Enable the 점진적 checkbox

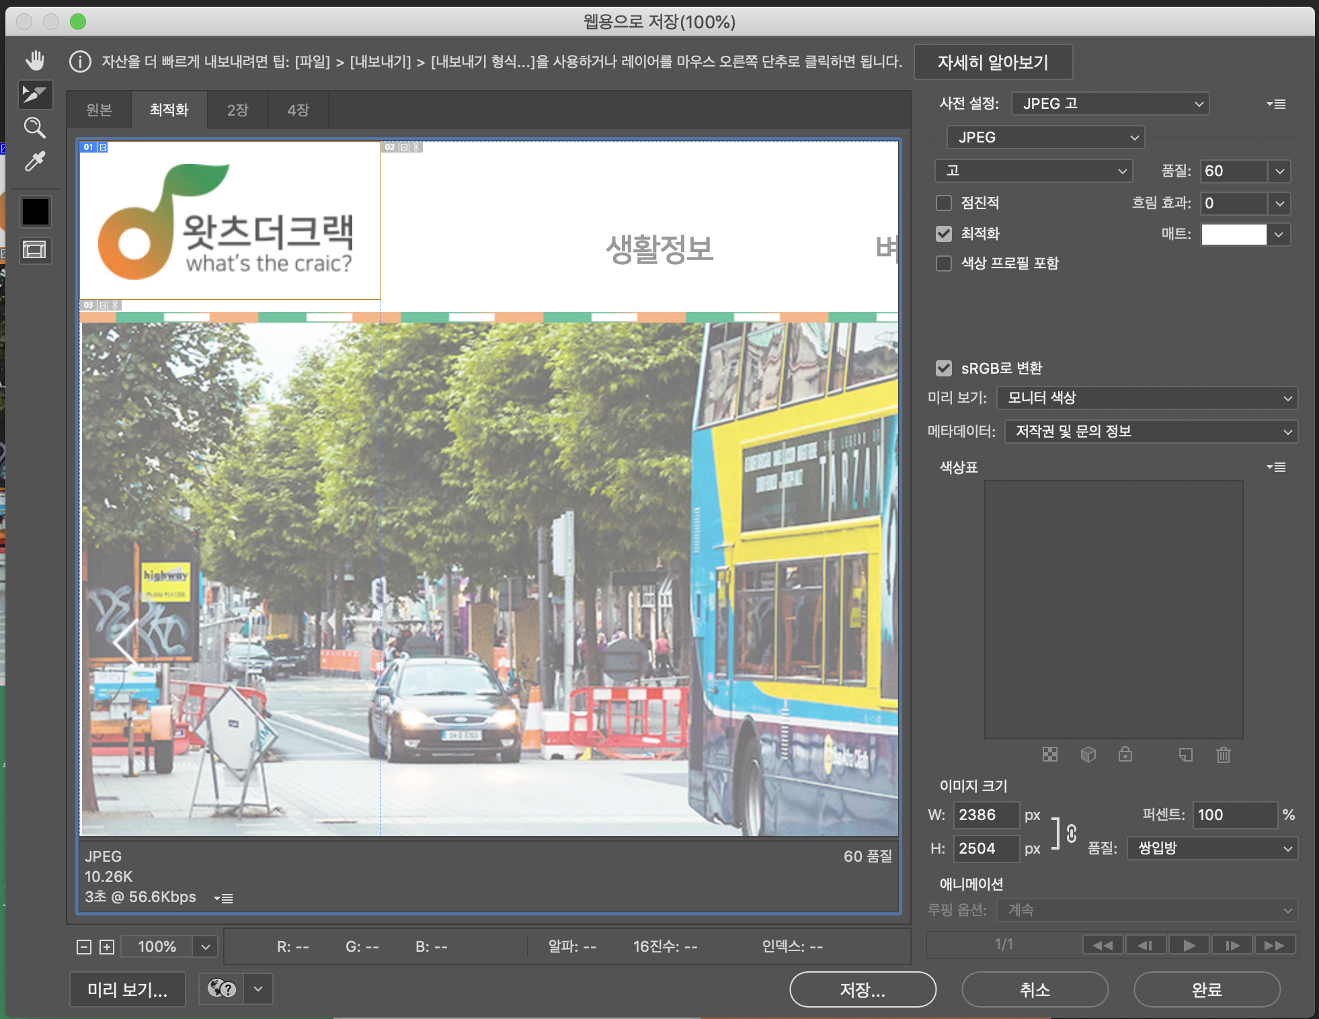pyautogui.click(x=944, y=203)
